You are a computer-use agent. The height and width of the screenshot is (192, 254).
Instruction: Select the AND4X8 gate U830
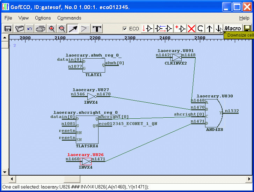[214, 113]
